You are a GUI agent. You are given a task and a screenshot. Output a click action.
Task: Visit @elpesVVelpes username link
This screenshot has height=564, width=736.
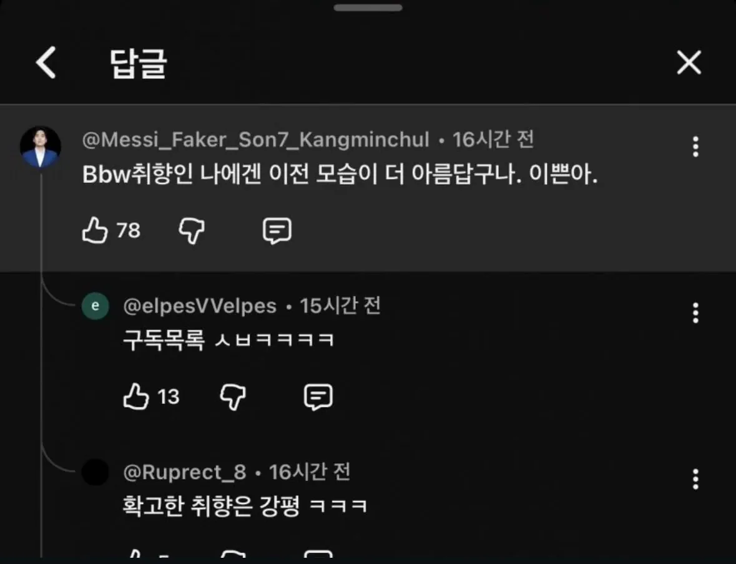tap(200, 306)
